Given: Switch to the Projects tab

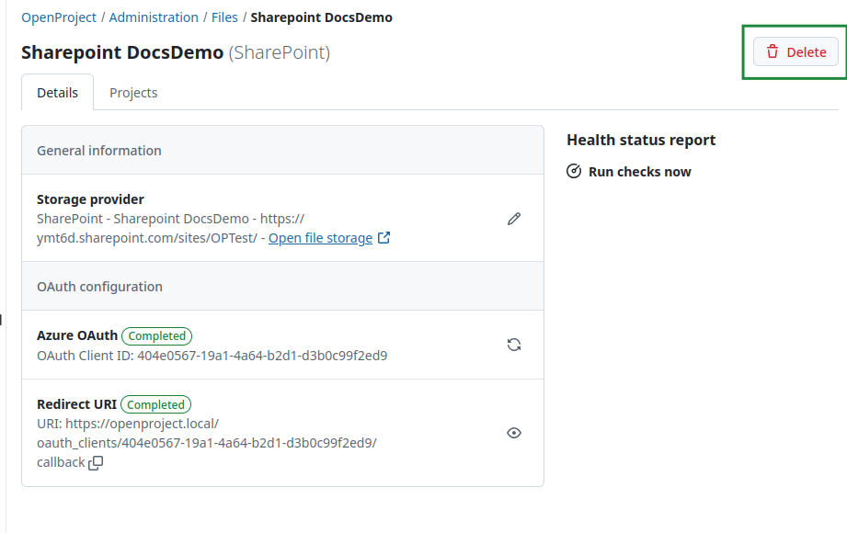Looking at the screenshot, I should pos(133,92).
